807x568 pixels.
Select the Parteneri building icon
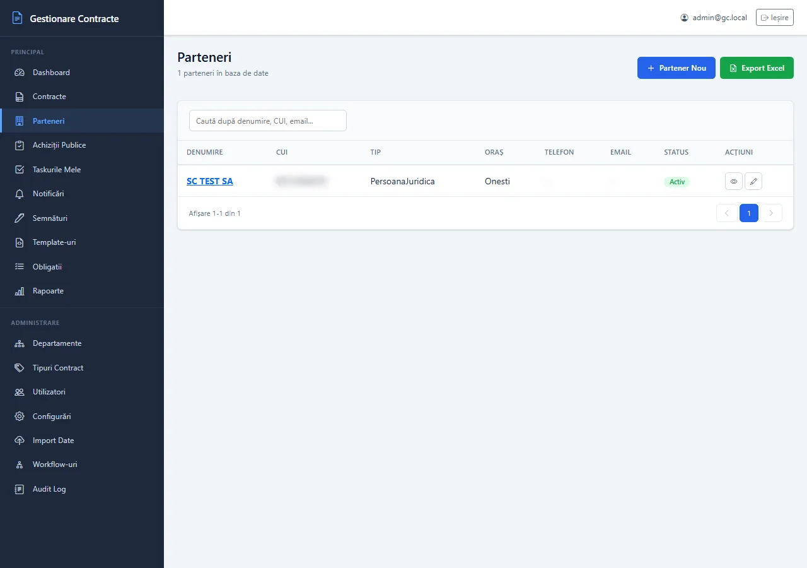click(x=20, y=121)
